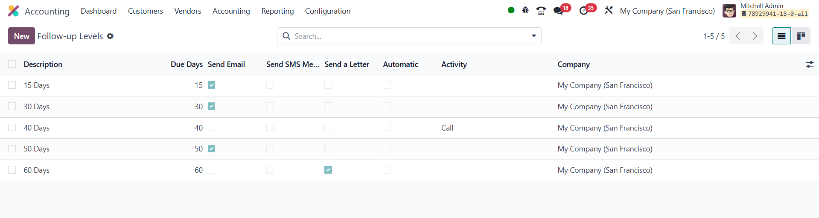
Task: Click the VoIP phone icon
Action: pos(541,11)
